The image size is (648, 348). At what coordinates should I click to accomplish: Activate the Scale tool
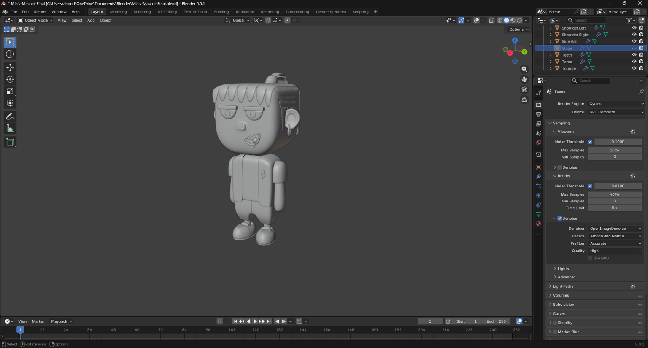10,91
